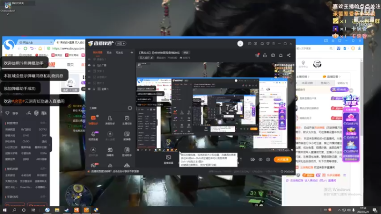
Task: Open the 弹幕助手 tool in the toolbox
Action: 93,120
